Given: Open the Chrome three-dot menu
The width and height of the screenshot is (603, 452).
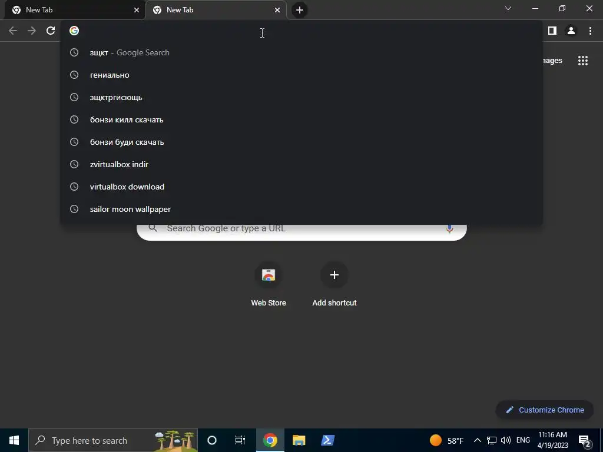Looking at the screenshot, I should coord(590,31).
